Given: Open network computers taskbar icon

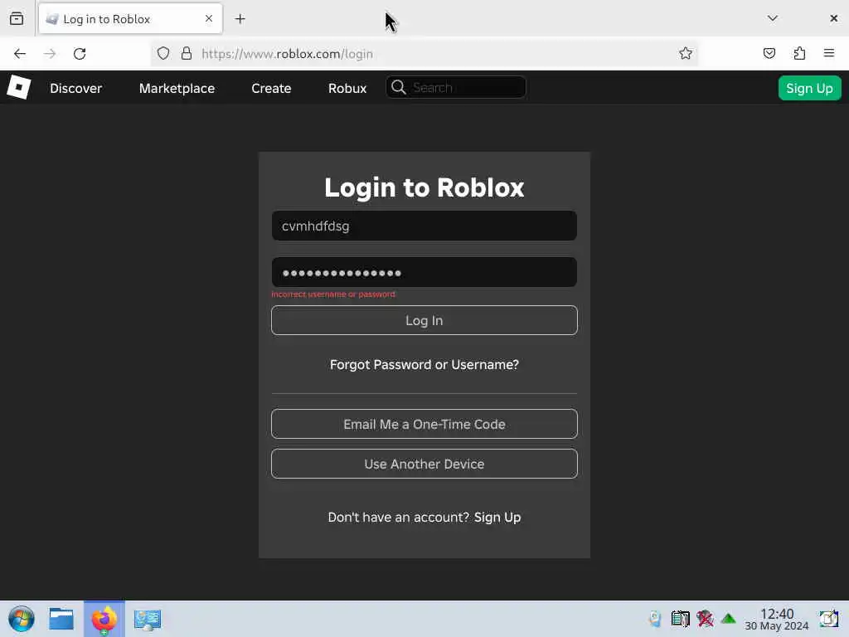Looking at the screenshot, I should coord(148,620).
